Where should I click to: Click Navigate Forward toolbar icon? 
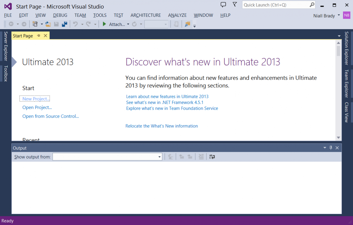point(24,24)
